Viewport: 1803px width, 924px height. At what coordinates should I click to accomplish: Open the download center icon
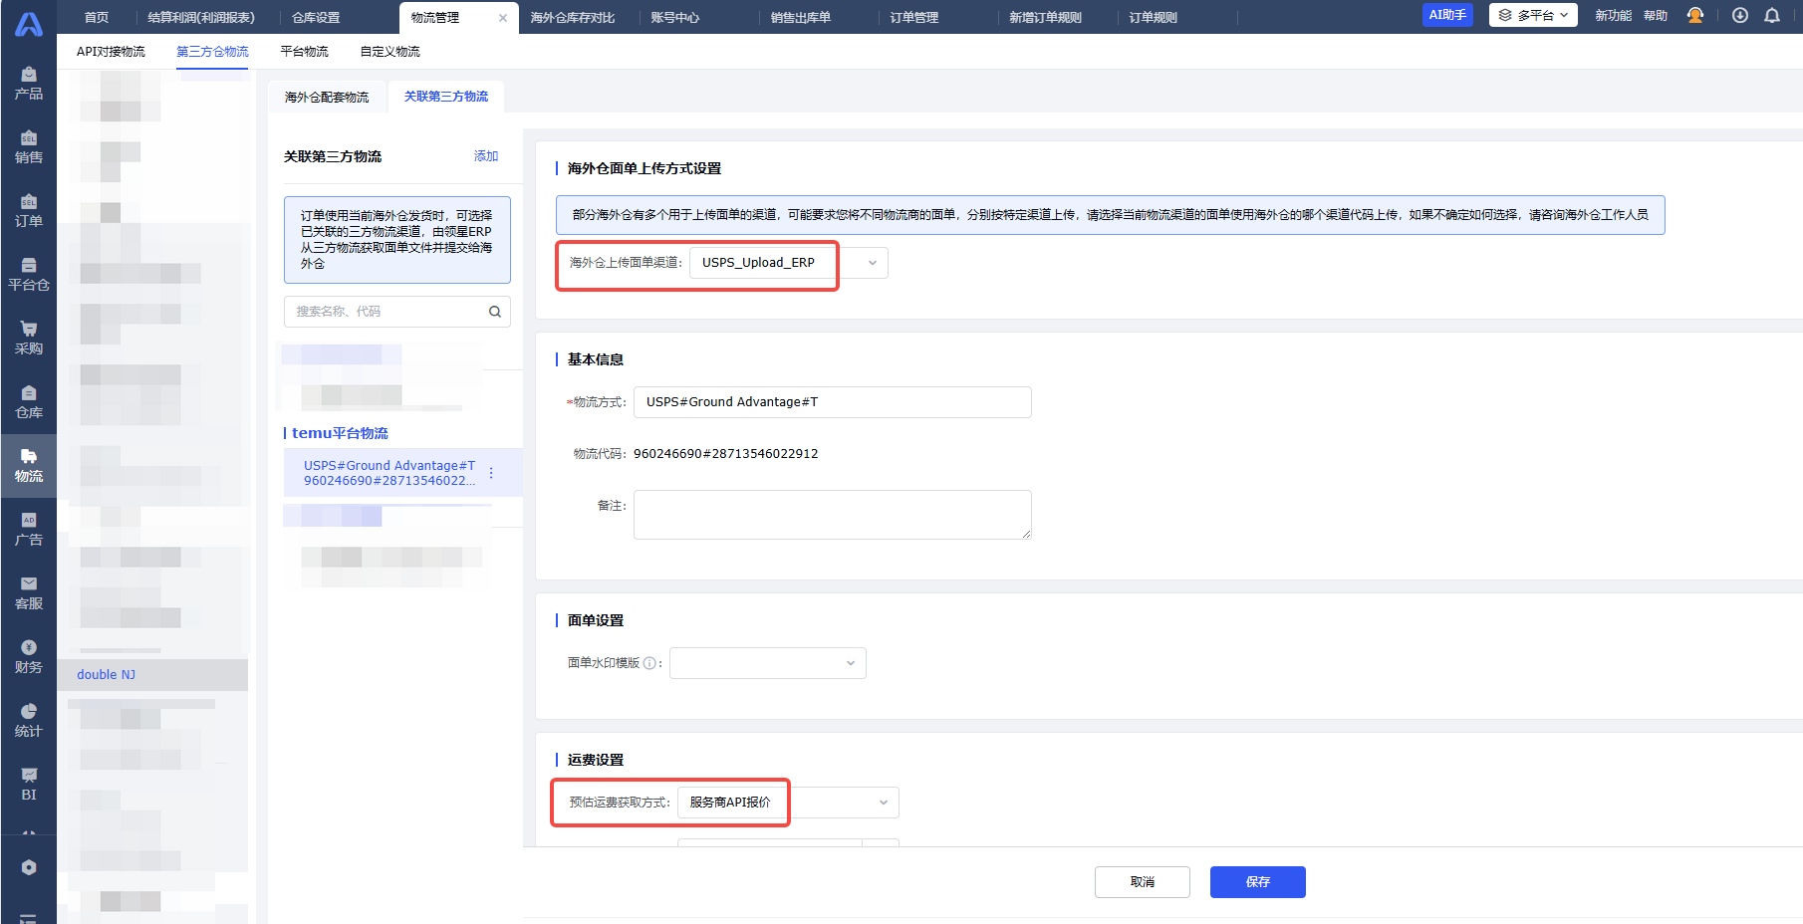tap(1740, 16)
